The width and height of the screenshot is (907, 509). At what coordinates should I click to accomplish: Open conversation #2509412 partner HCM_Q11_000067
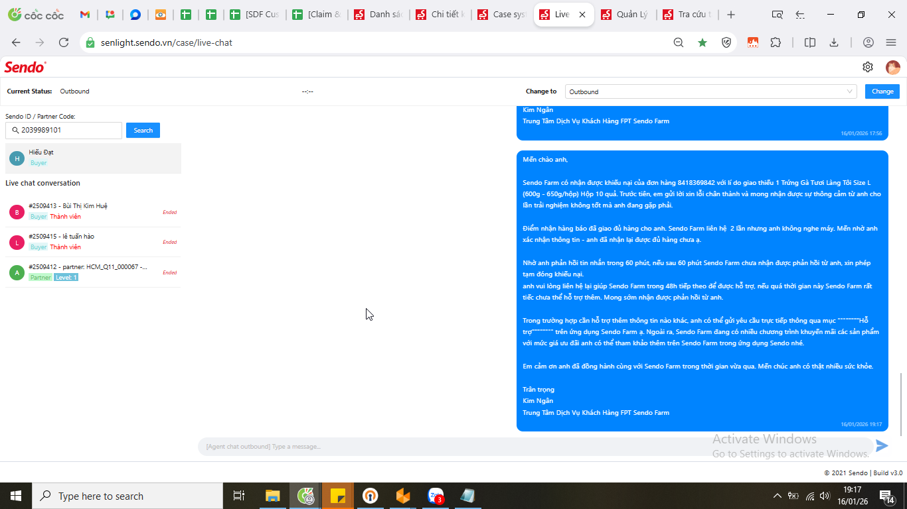93,272
